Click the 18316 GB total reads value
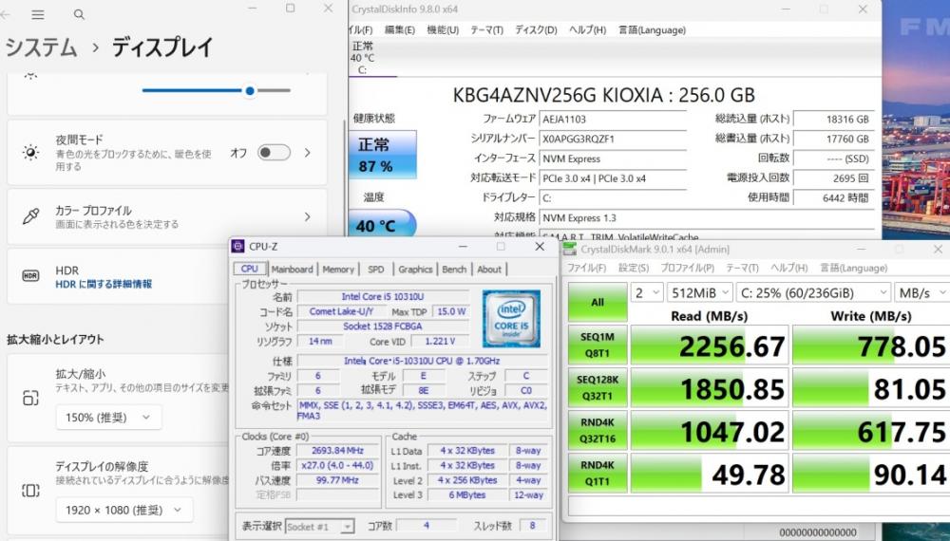This screenshot has height=541, width=950. click(834, 120)
